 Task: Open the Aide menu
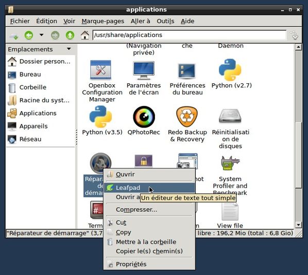[187, 21]
